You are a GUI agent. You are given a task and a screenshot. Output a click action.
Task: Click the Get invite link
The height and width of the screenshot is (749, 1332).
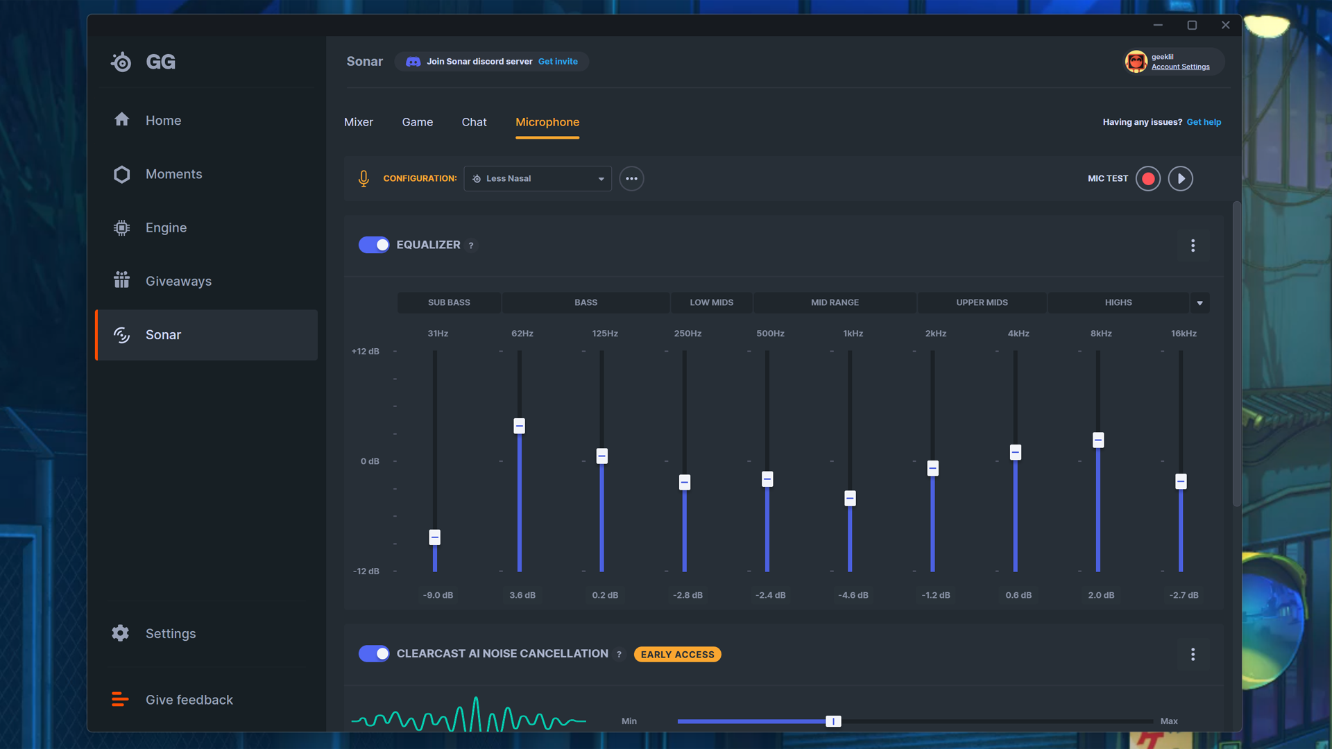coord(558,62)
